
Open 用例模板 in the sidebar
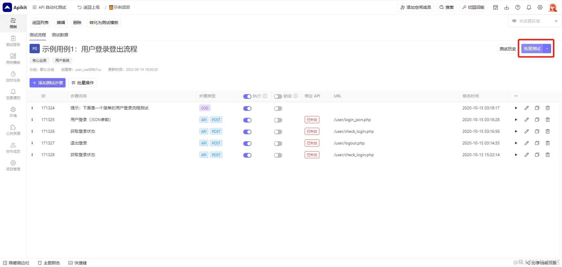click(13, 59)
